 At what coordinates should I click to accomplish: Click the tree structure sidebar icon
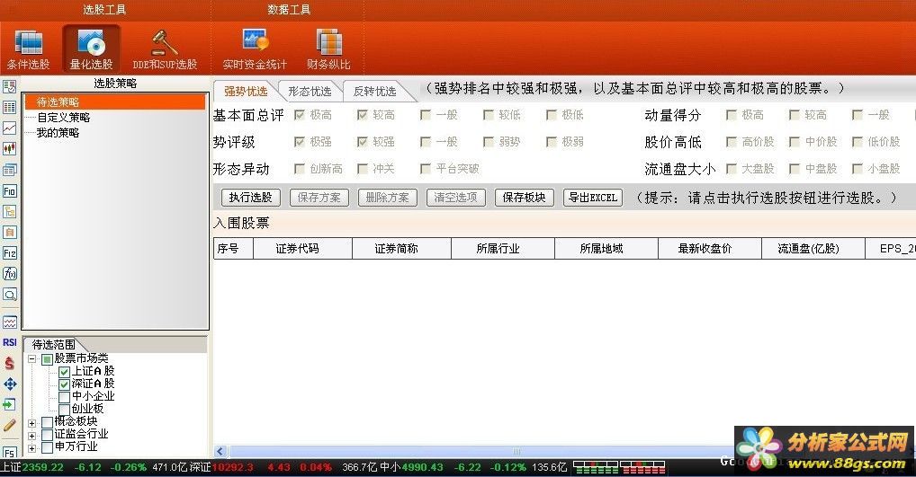(9, 211)
